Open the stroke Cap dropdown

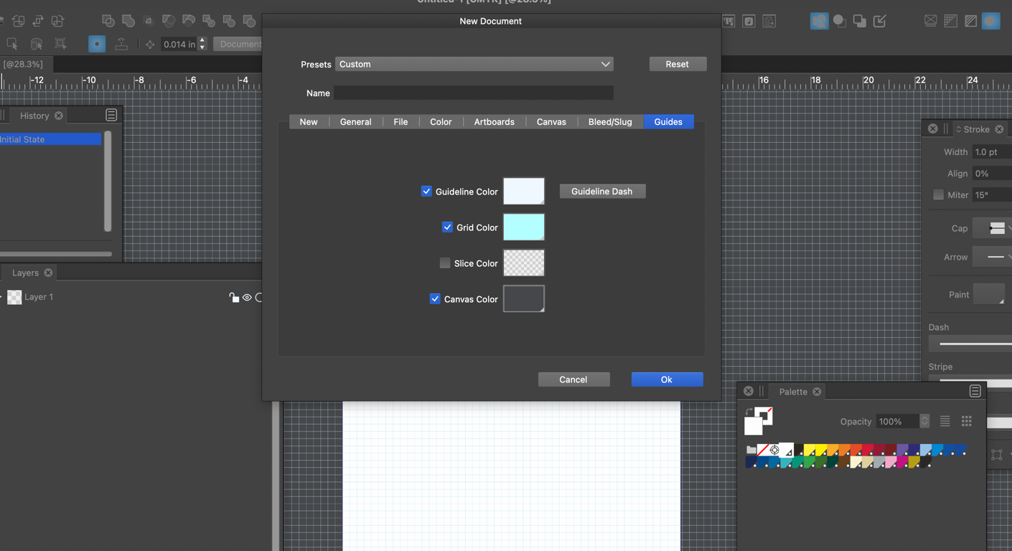click(996, 228)
